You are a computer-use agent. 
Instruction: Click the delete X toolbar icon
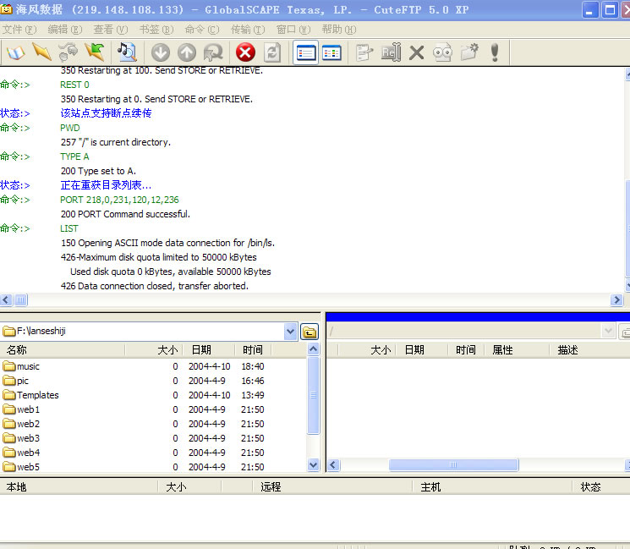coord(416,52)
